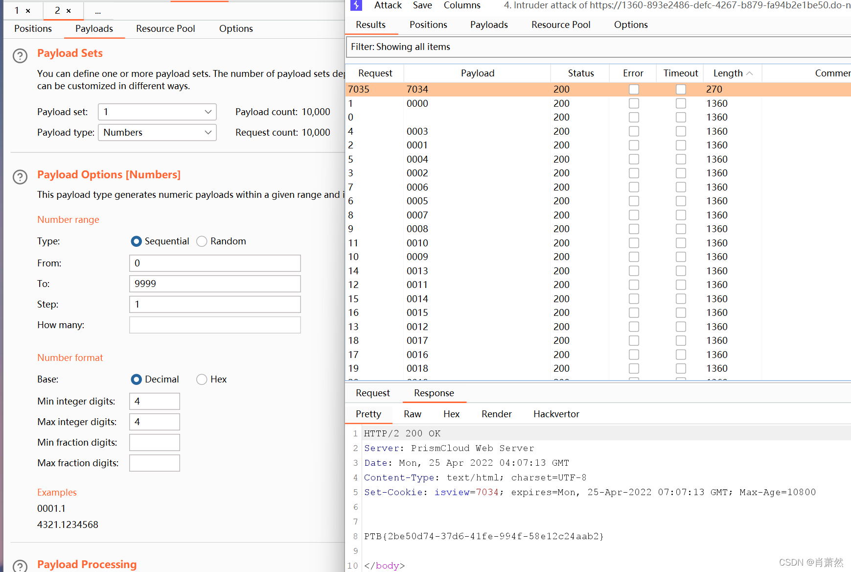Tick Error checkbox for request 7035
Viewport: 851px width, 572px height.
point(634,89)
